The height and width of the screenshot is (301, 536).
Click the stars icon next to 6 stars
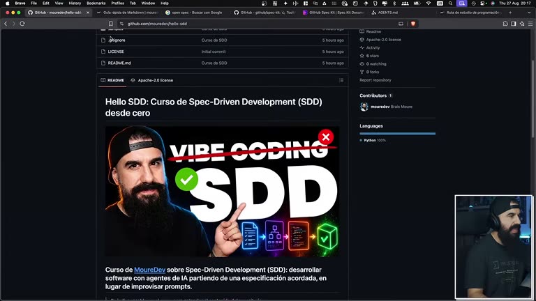[x=362, y=56]
